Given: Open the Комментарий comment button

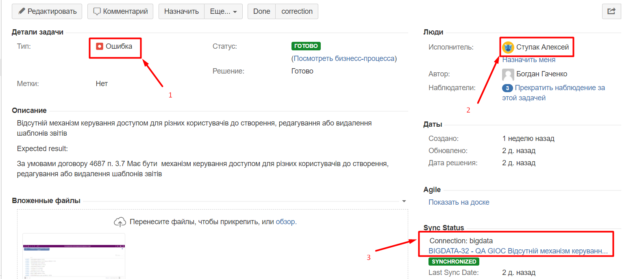Looking at the screenshot, I should point(120,11).
